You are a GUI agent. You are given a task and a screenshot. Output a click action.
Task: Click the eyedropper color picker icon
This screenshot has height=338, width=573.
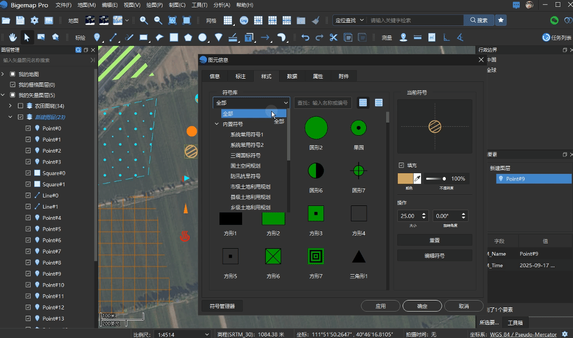417,179
